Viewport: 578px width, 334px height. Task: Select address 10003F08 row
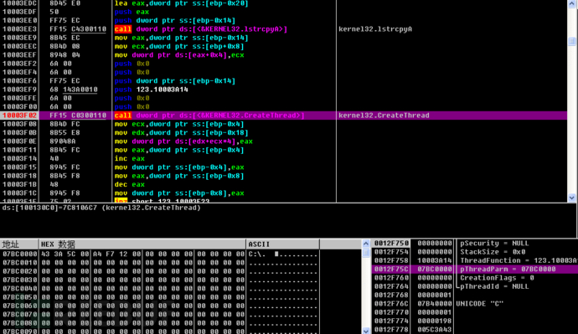pos(19,124)
